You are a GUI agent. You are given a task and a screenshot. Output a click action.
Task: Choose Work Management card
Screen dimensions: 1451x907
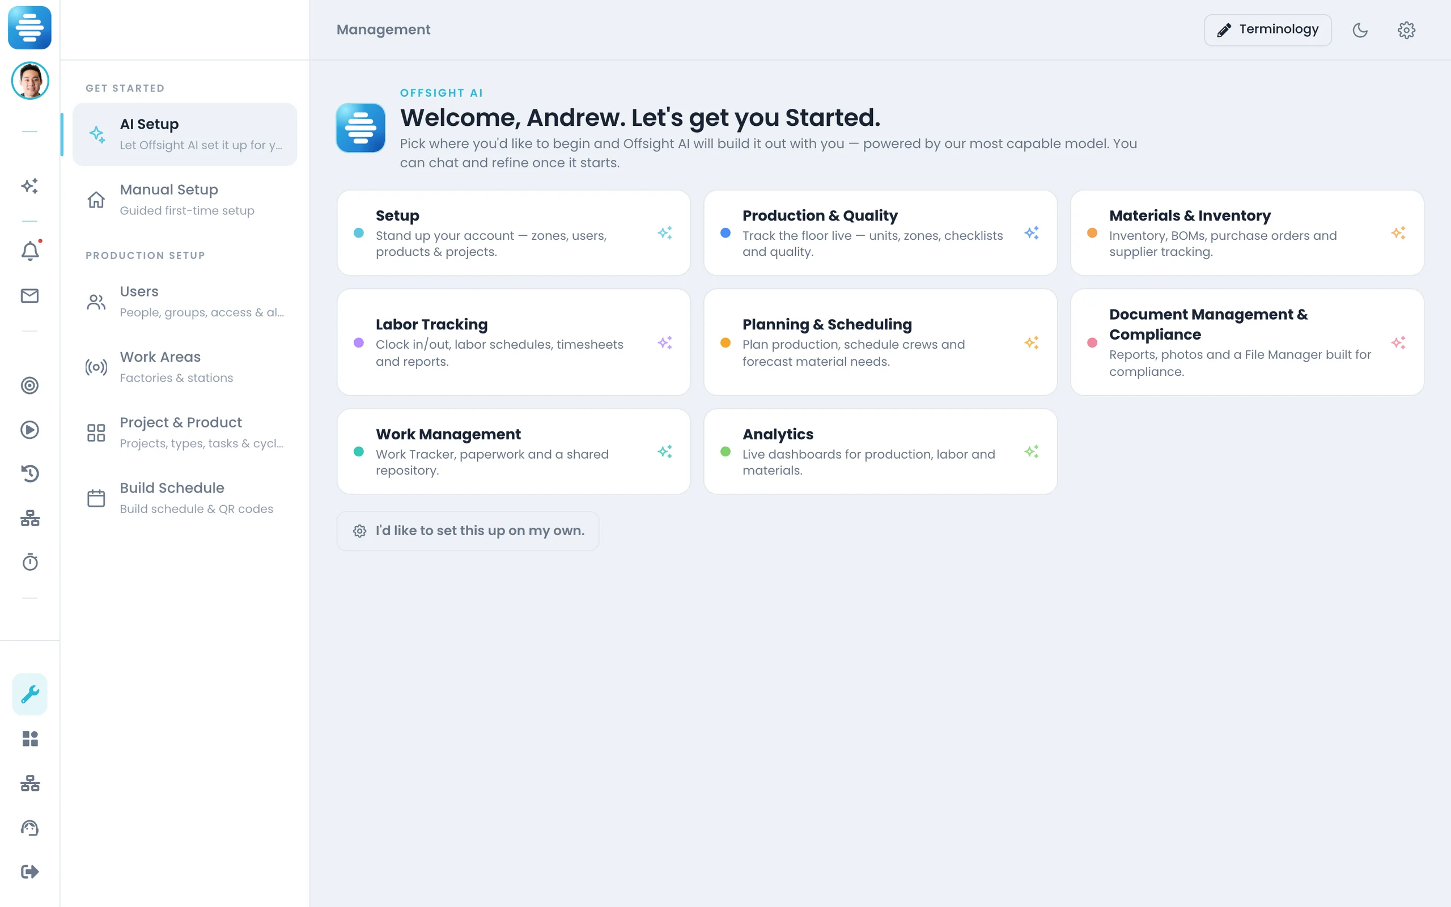[x=514, y=452]
